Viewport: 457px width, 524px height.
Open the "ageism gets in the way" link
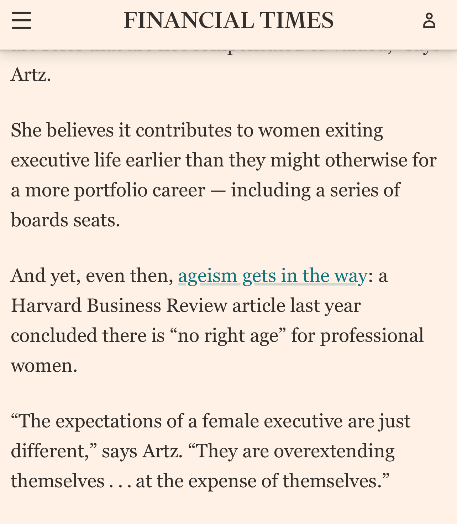[x=272, y=276]
